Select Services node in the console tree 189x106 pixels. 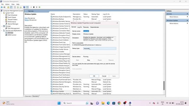pos(10,33)
